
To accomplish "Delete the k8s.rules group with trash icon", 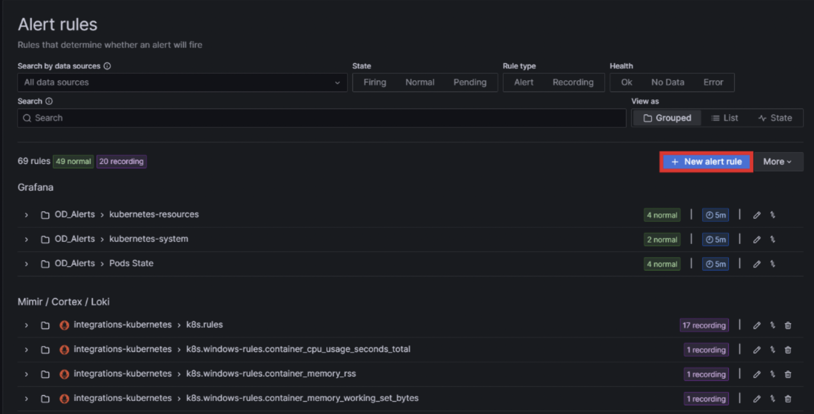I will (788, 325).
